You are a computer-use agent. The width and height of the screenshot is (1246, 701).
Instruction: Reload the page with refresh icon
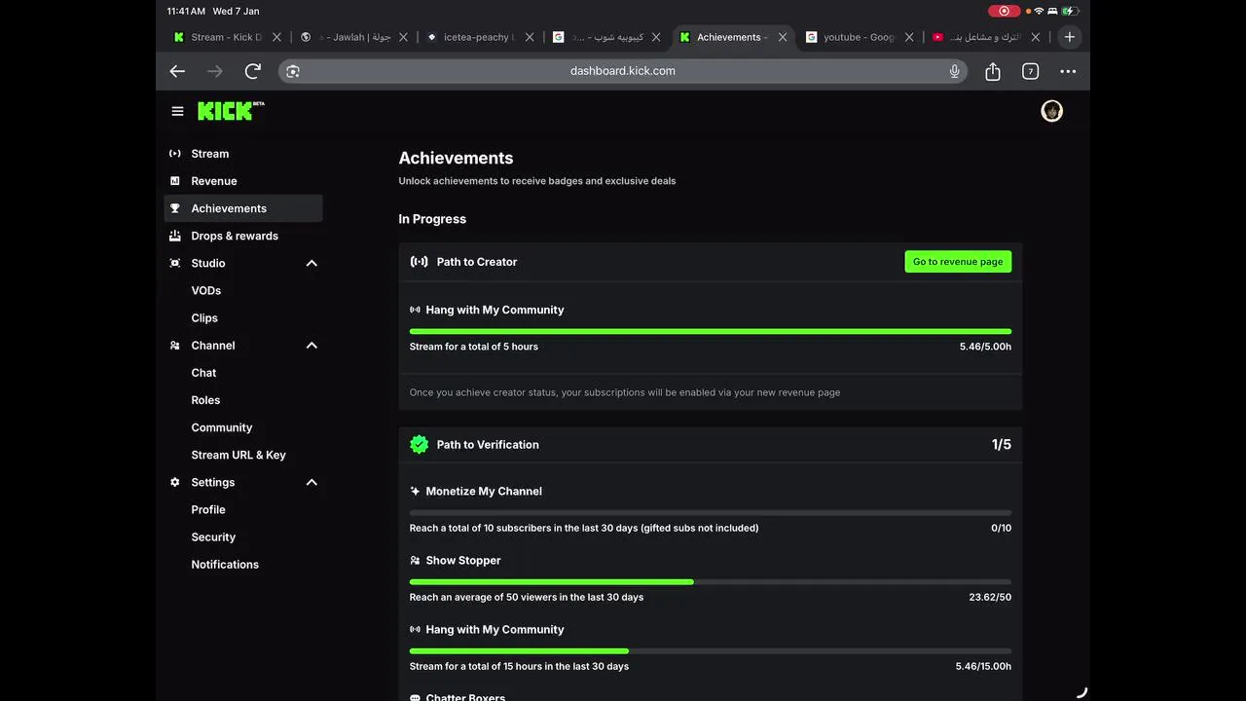pos(253,71)
